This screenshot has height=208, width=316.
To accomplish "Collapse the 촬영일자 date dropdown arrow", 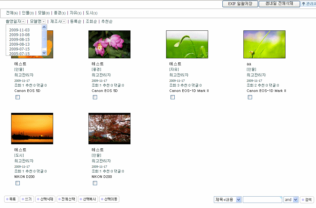I will tap(23, 22).
